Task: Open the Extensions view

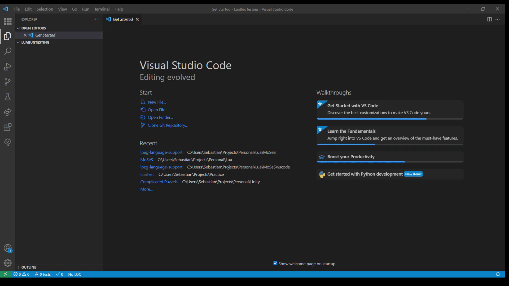Action: tap(8, 127)
